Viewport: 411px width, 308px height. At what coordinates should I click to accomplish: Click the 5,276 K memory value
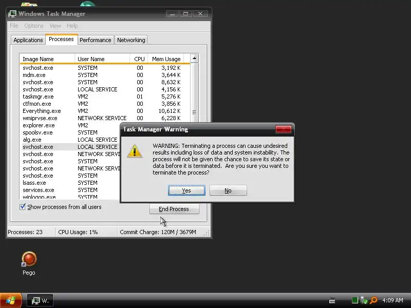(x=171, y=97)
